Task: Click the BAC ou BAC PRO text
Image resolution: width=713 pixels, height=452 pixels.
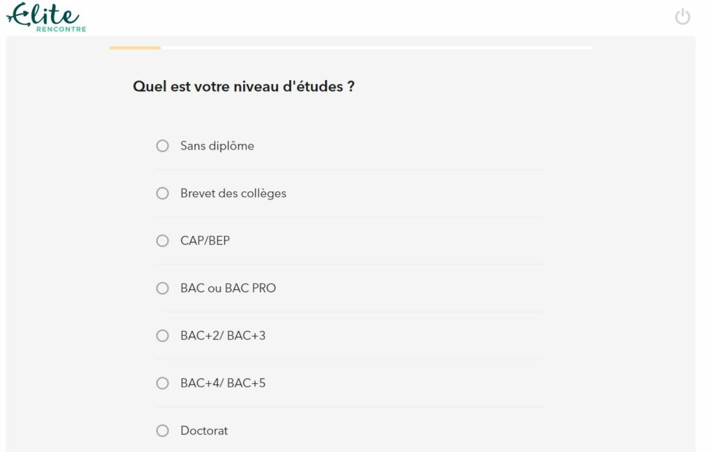Action: pyautogui.click(x=228, y=289)
